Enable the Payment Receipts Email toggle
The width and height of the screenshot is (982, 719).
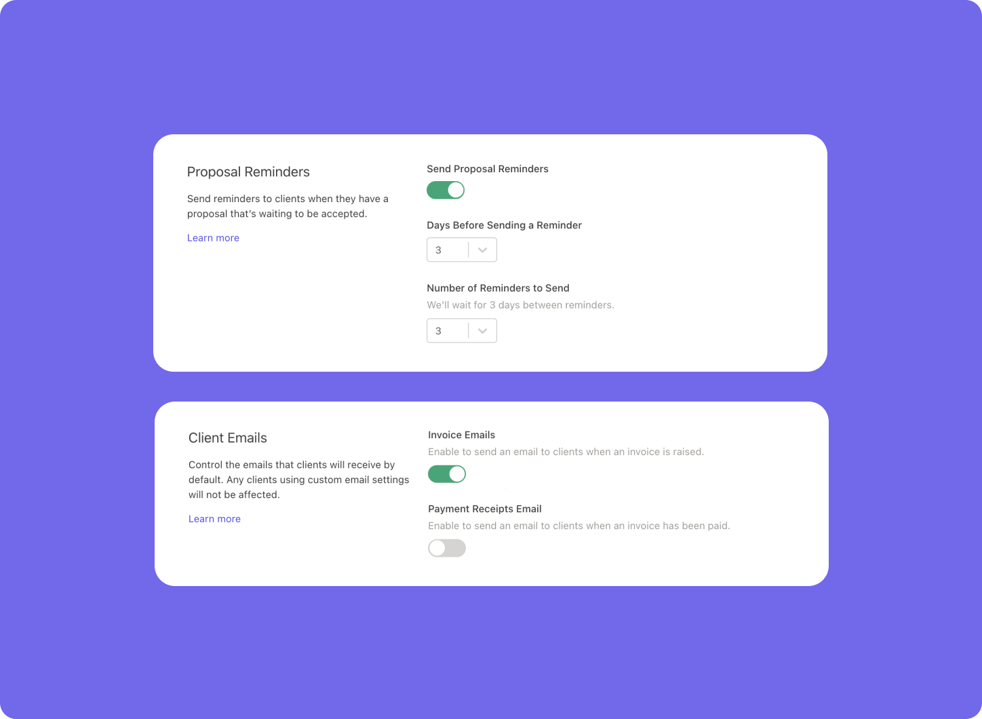tap(447, 548)
